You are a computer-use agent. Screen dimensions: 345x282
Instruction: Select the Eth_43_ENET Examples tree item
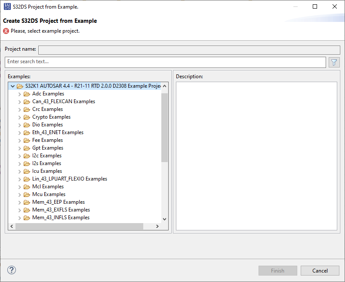coord(58,132)
